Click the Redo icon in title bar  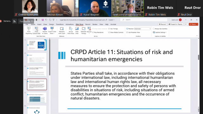50,20
